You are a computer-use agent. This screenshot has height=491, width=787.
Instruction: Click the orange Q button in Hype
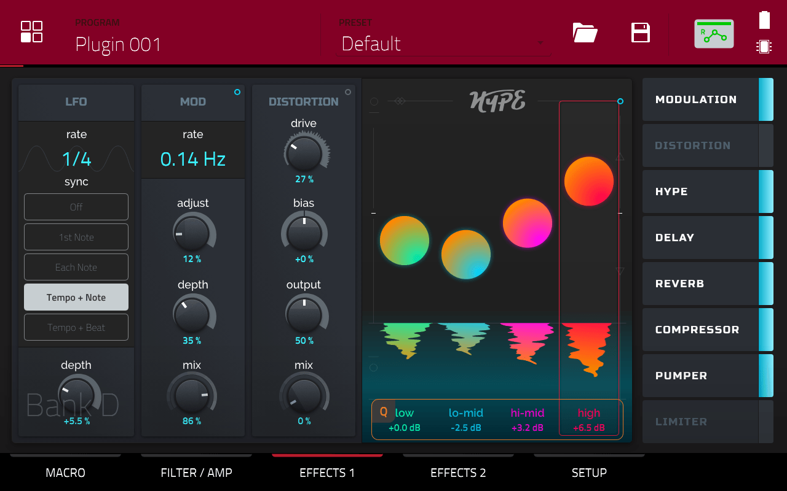(384, 412)
